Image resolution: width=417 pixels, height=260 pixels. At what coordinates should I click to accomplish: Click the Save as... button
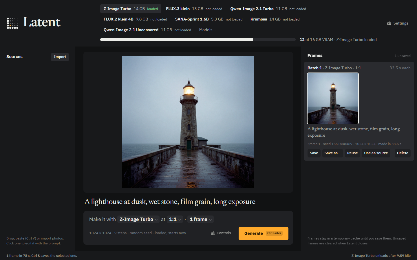[333, 153]
